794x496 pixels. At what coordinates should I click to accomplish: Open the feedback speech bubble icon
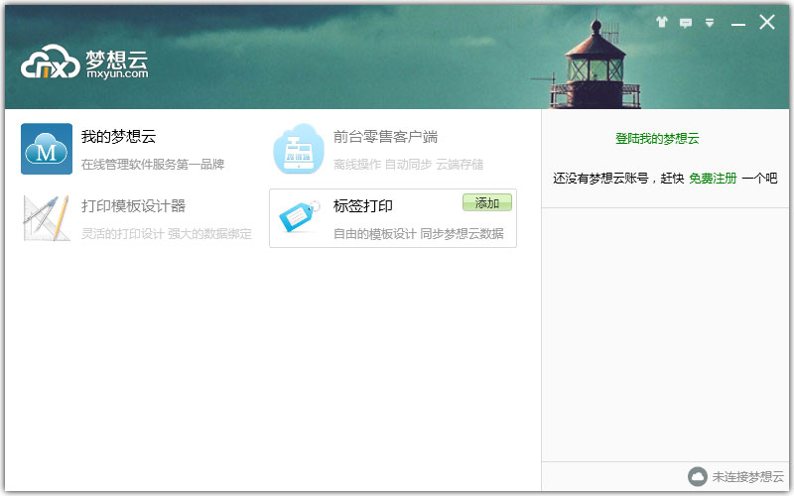(686, 23)
